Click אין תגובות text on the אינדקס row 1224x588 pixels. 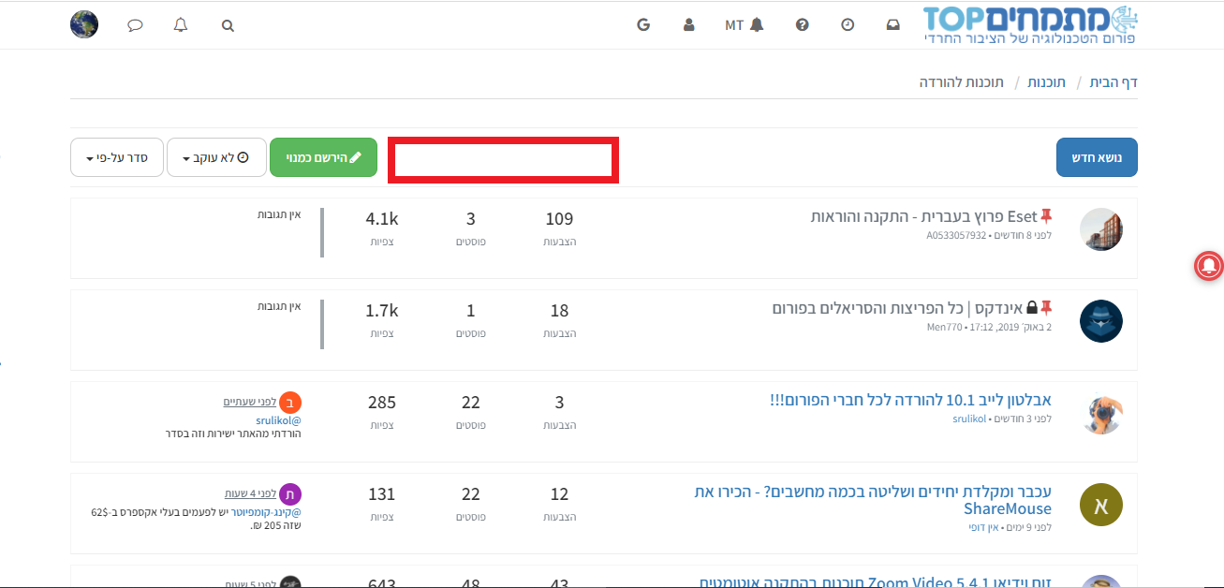[280, 306]
